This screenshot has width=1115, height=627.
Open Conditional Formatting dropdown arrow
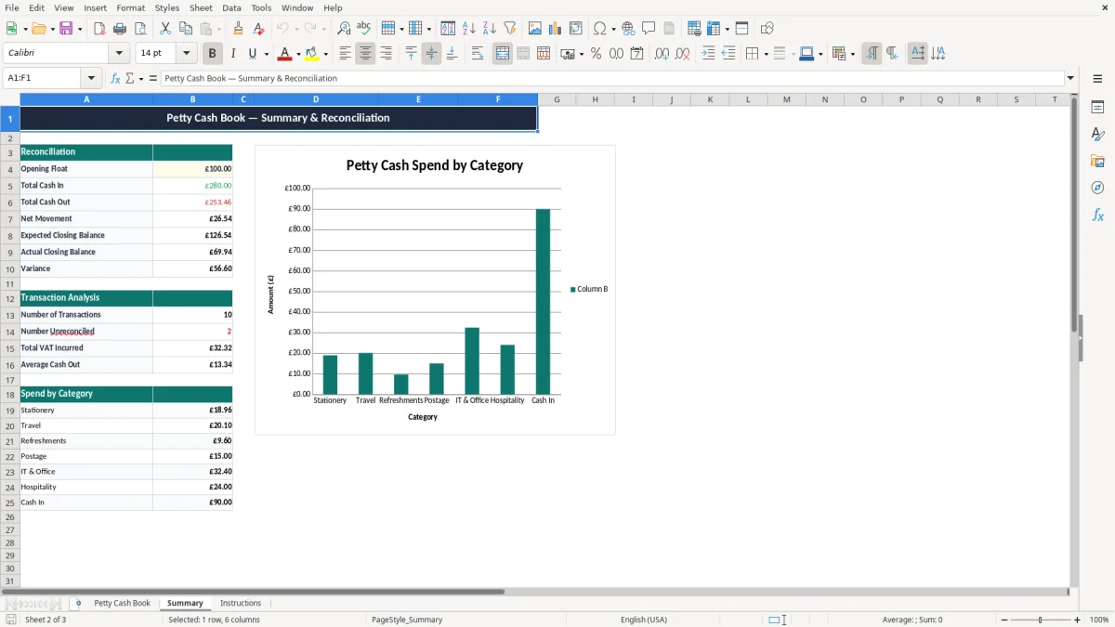click(852, 54)
